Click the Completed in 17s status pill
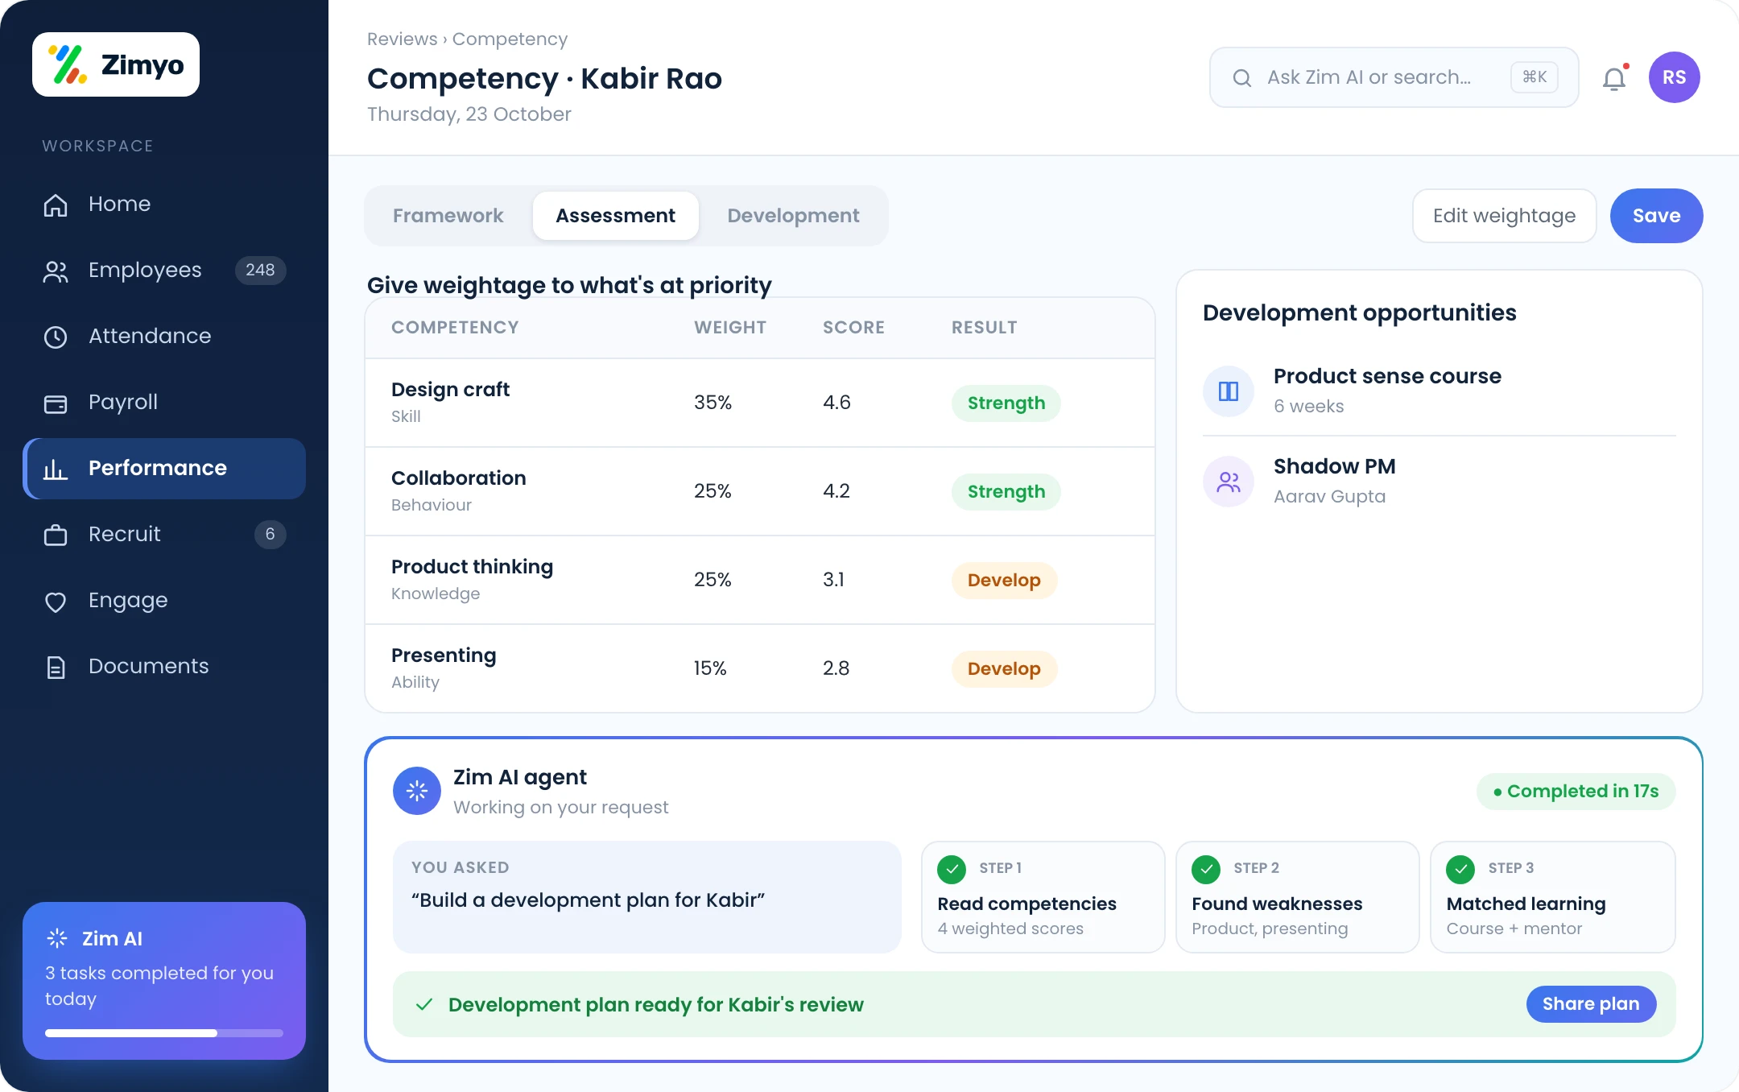 pyautogui.click(x=1576, y=792)
